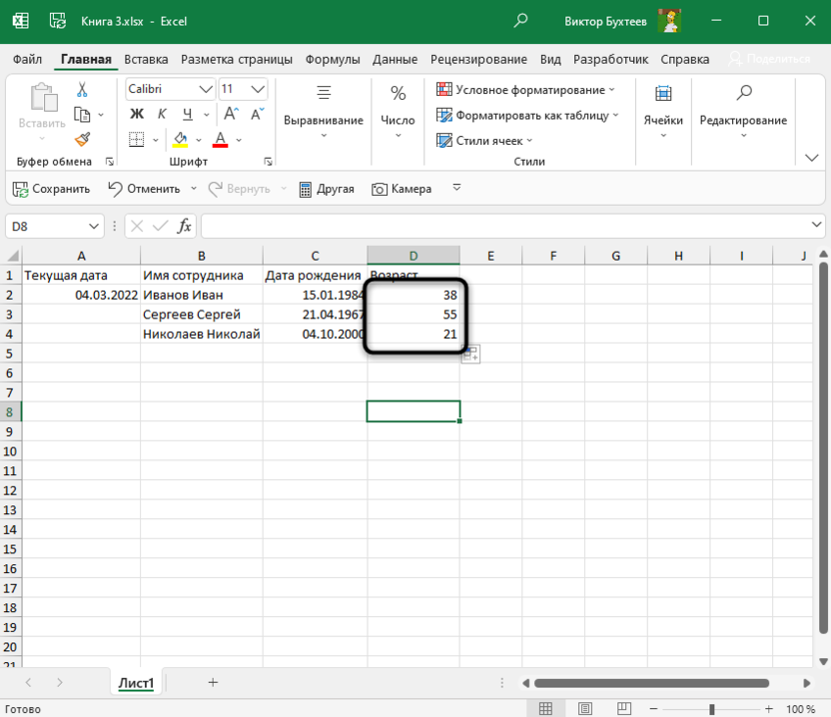
Task: Click the Insert Function fx icon
Action: (x=184, y=227)
